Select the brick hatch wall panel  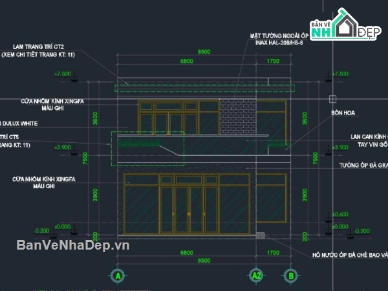[x=238, y=116]
